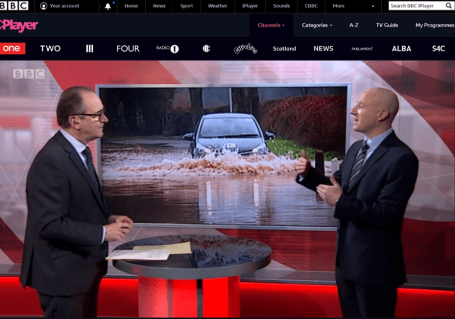The image size is (455, 319).
Task: Expand the Channels dropdown
Action: 271,25
